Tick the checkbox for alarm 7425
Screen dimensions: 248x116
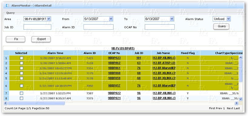21,58
